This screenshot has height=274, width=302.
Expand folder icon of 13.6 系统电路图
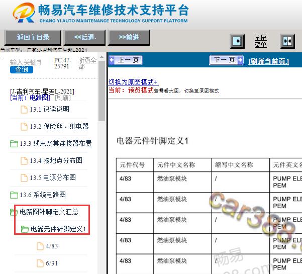point(14,195)
